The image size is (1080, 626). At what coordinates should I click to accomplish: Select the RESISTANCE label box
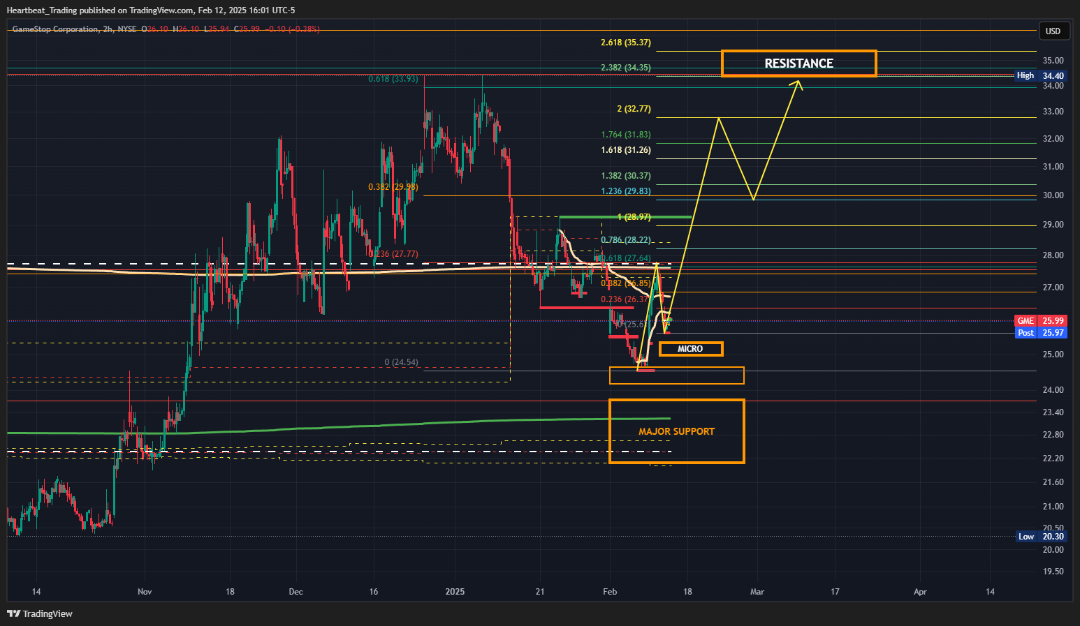pos(798,64)
